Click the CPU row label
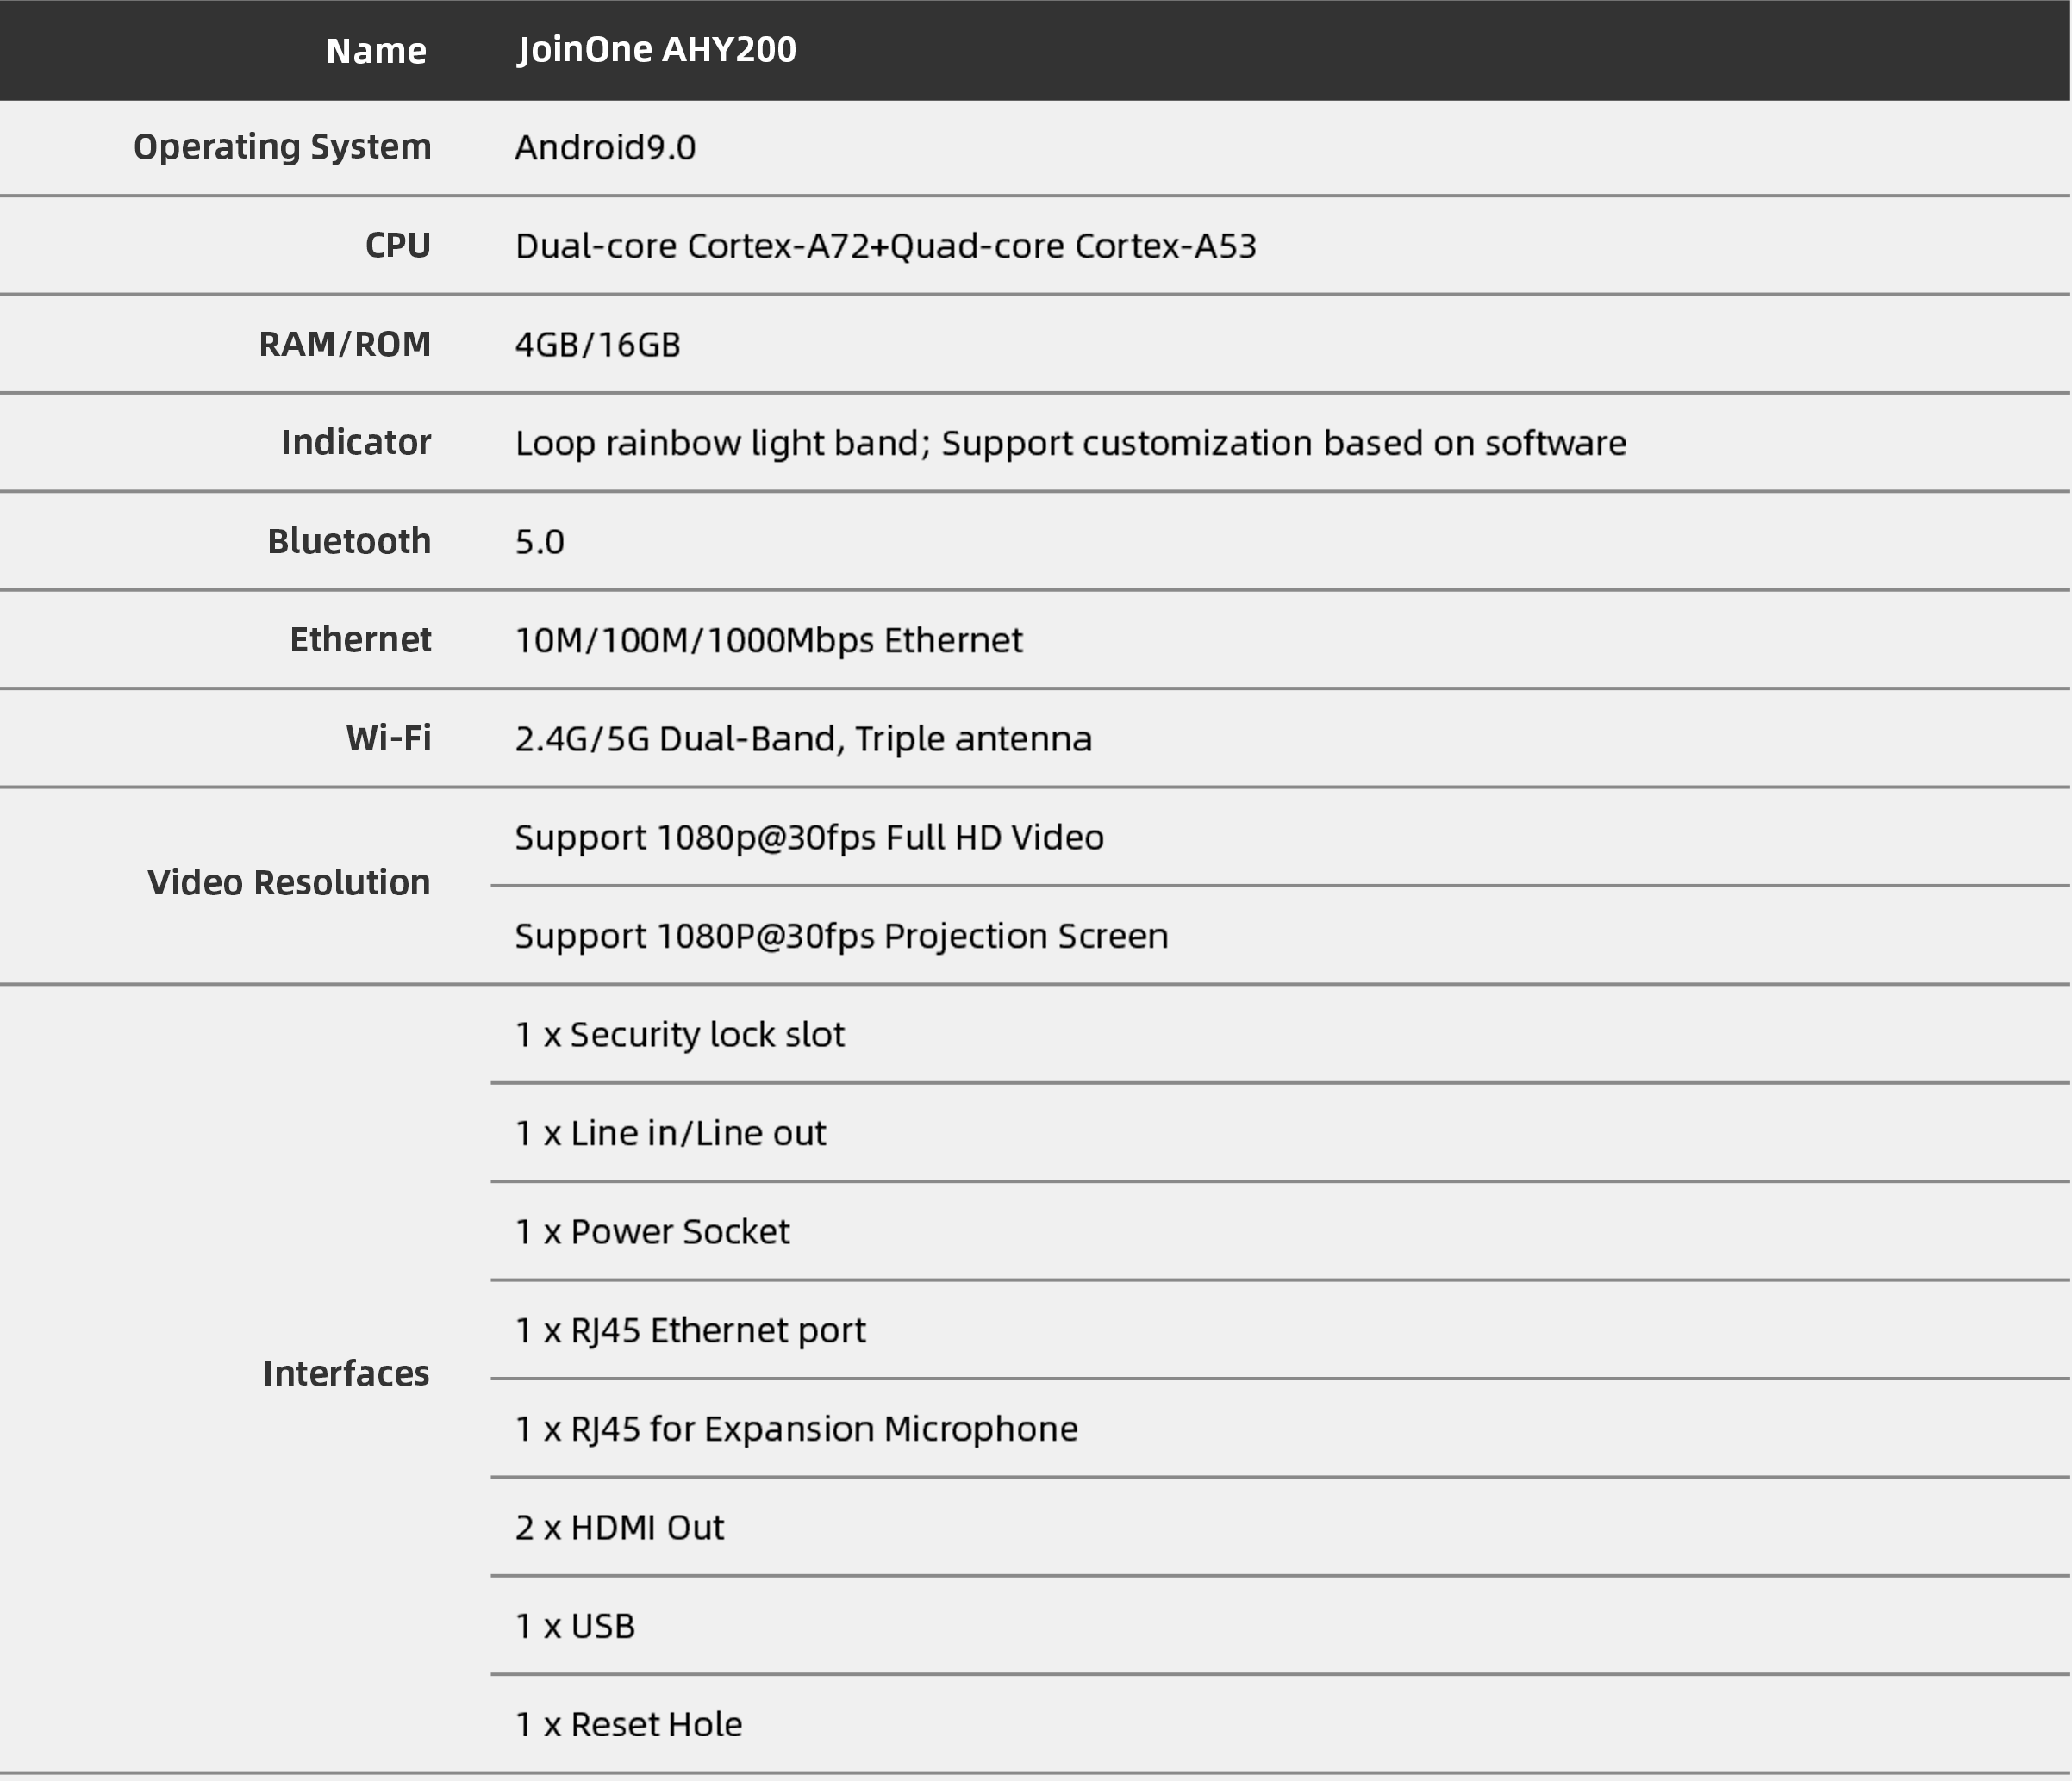2072x1781 pixels. coord(397,245)
